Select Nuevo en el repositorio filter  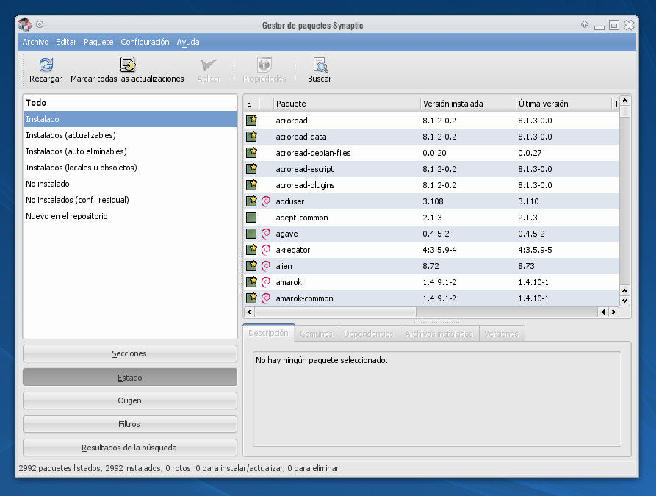pyautogui.click(x=130, y=216)
